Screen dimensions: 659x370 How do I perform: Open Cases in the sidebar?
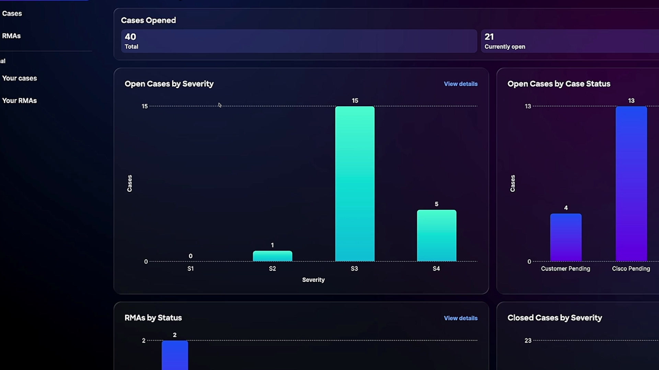pos(12,14)
